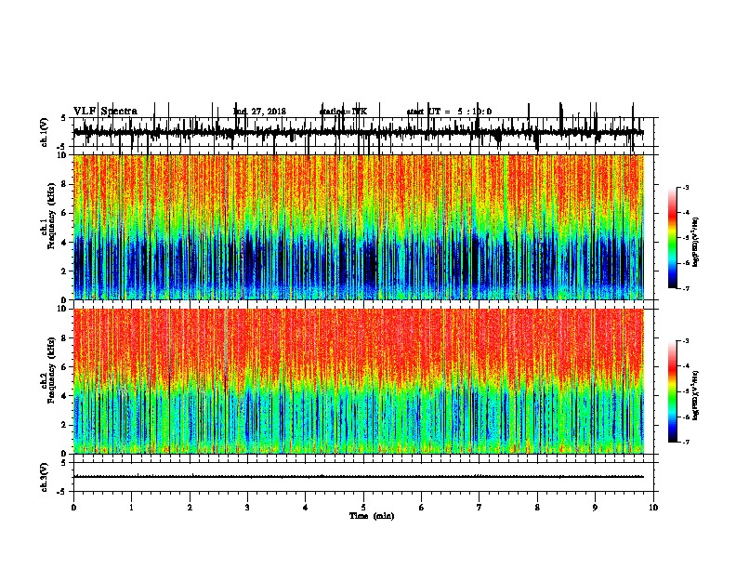Click the ch.1 colorbar log(PSD) label
Image resolution: width=736 pixels, height=569 pixels.
point(696,243)
